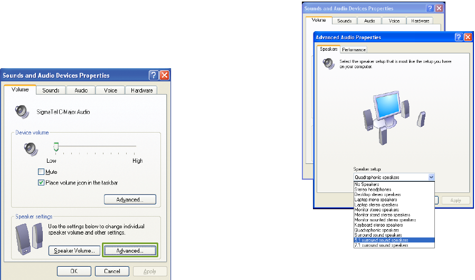Click Audio tab in the background window at right
Viewport: 475px width, 280px height.
click(369, 21)
